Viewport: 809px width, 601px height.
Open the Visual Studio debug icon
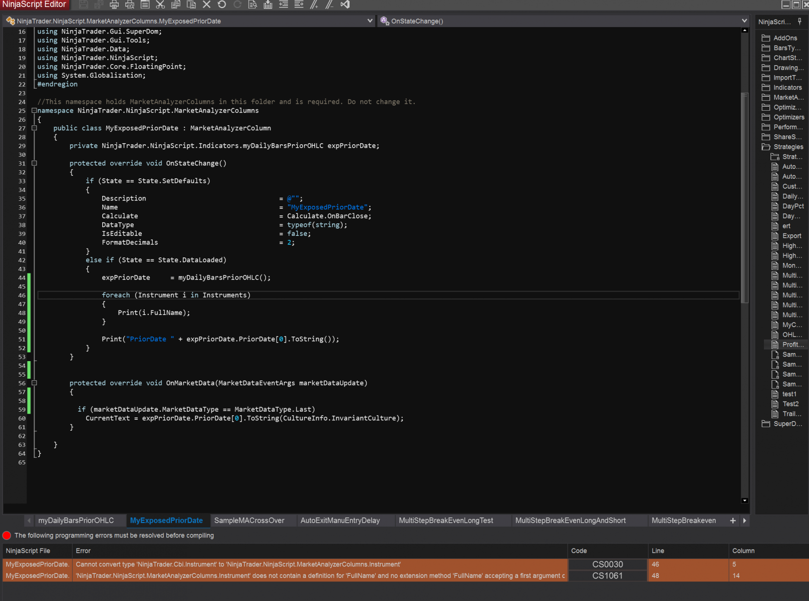click(345, 5)
